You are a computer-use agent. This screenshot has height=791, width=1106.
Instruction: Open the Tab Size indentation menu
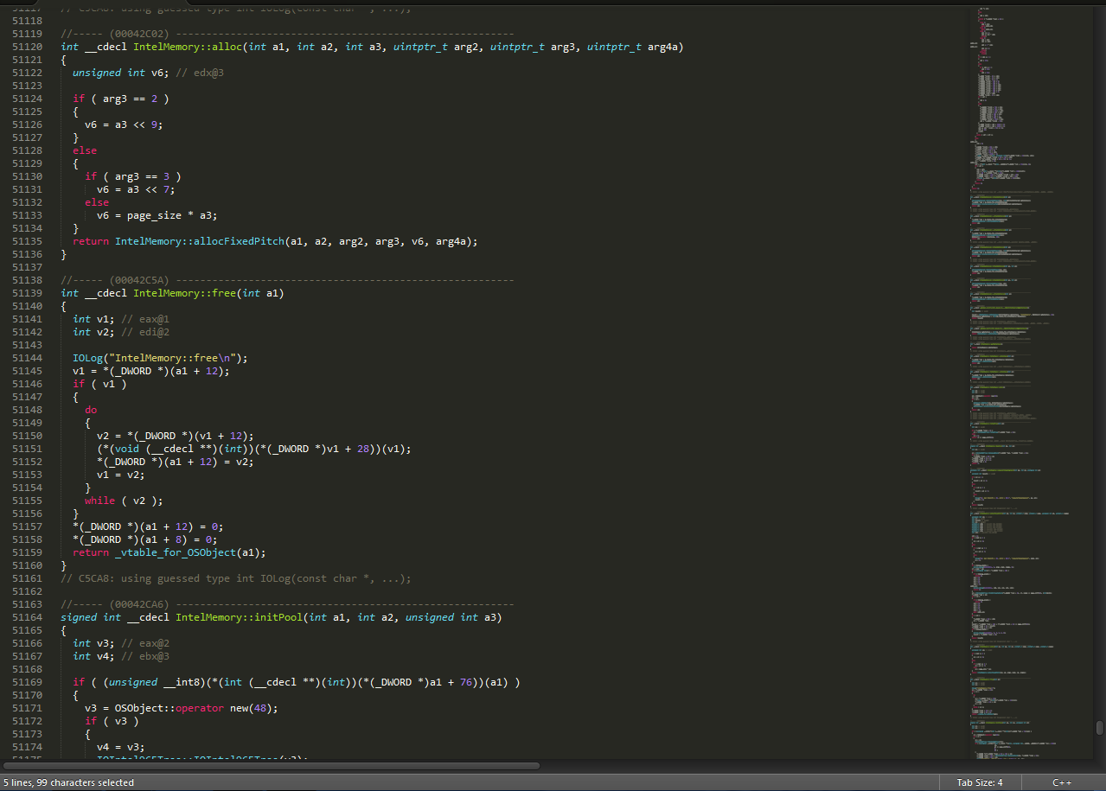(979, 782)
